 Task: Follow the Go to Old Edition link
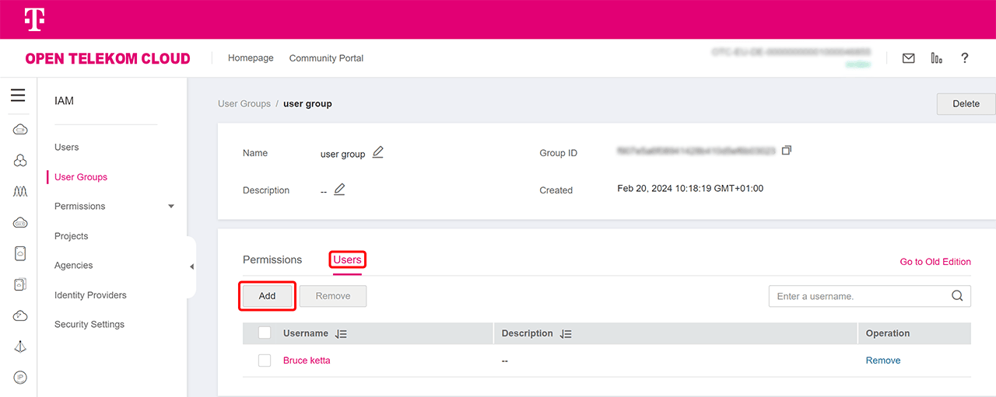pos(935,262)
